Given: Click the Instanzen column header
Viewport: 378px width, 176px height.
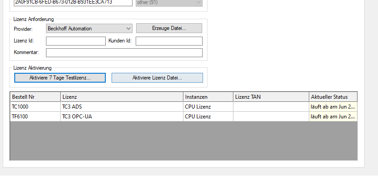Looking at the screenshot, I should point(208,97).
